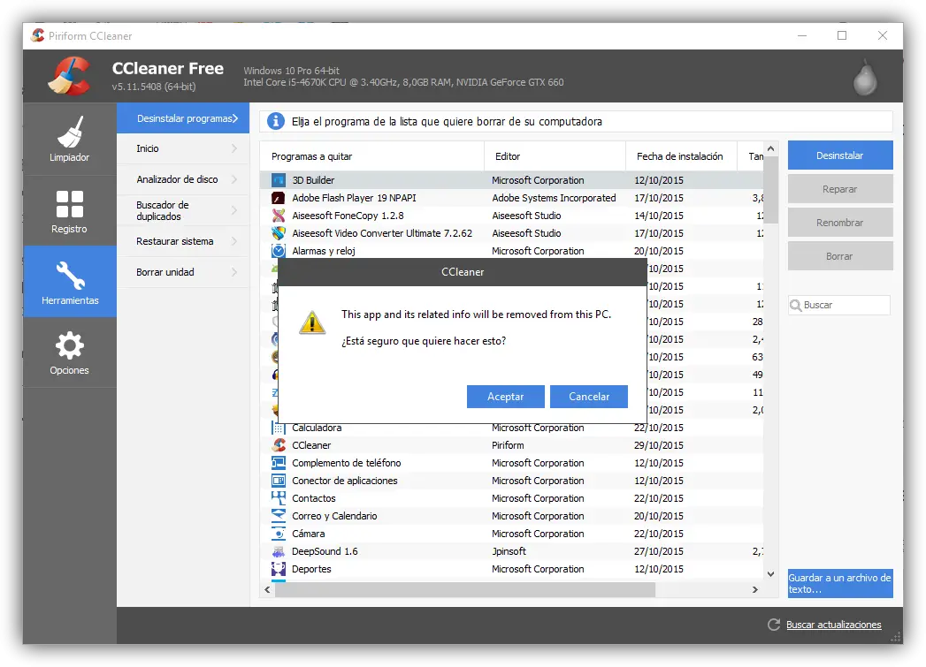This screenshot has width=926, height=667.
Task: Open the Borrar unidad tab
Action: [x=183, y=272]
